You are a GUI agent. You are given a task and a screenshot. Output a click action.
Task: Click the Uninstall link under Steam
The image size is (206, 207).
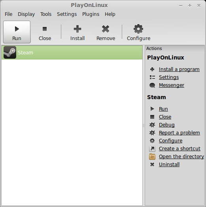[x=169, y=165]
